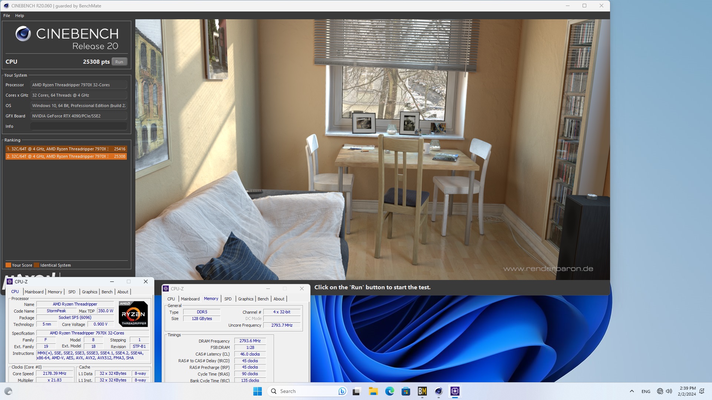Screen dimensions: 712x400
Task: Select About tab in the right CPU-Z window
Action: [x=279, y=299]
